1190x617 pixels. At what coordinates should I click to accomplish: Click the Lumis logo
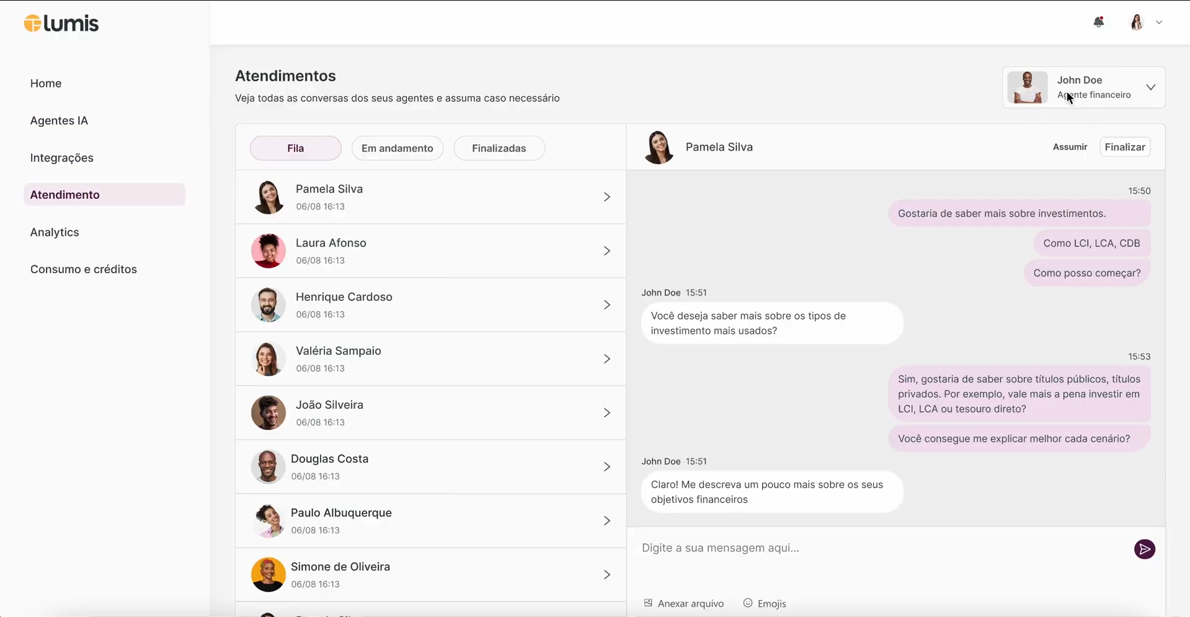(61, 24)
